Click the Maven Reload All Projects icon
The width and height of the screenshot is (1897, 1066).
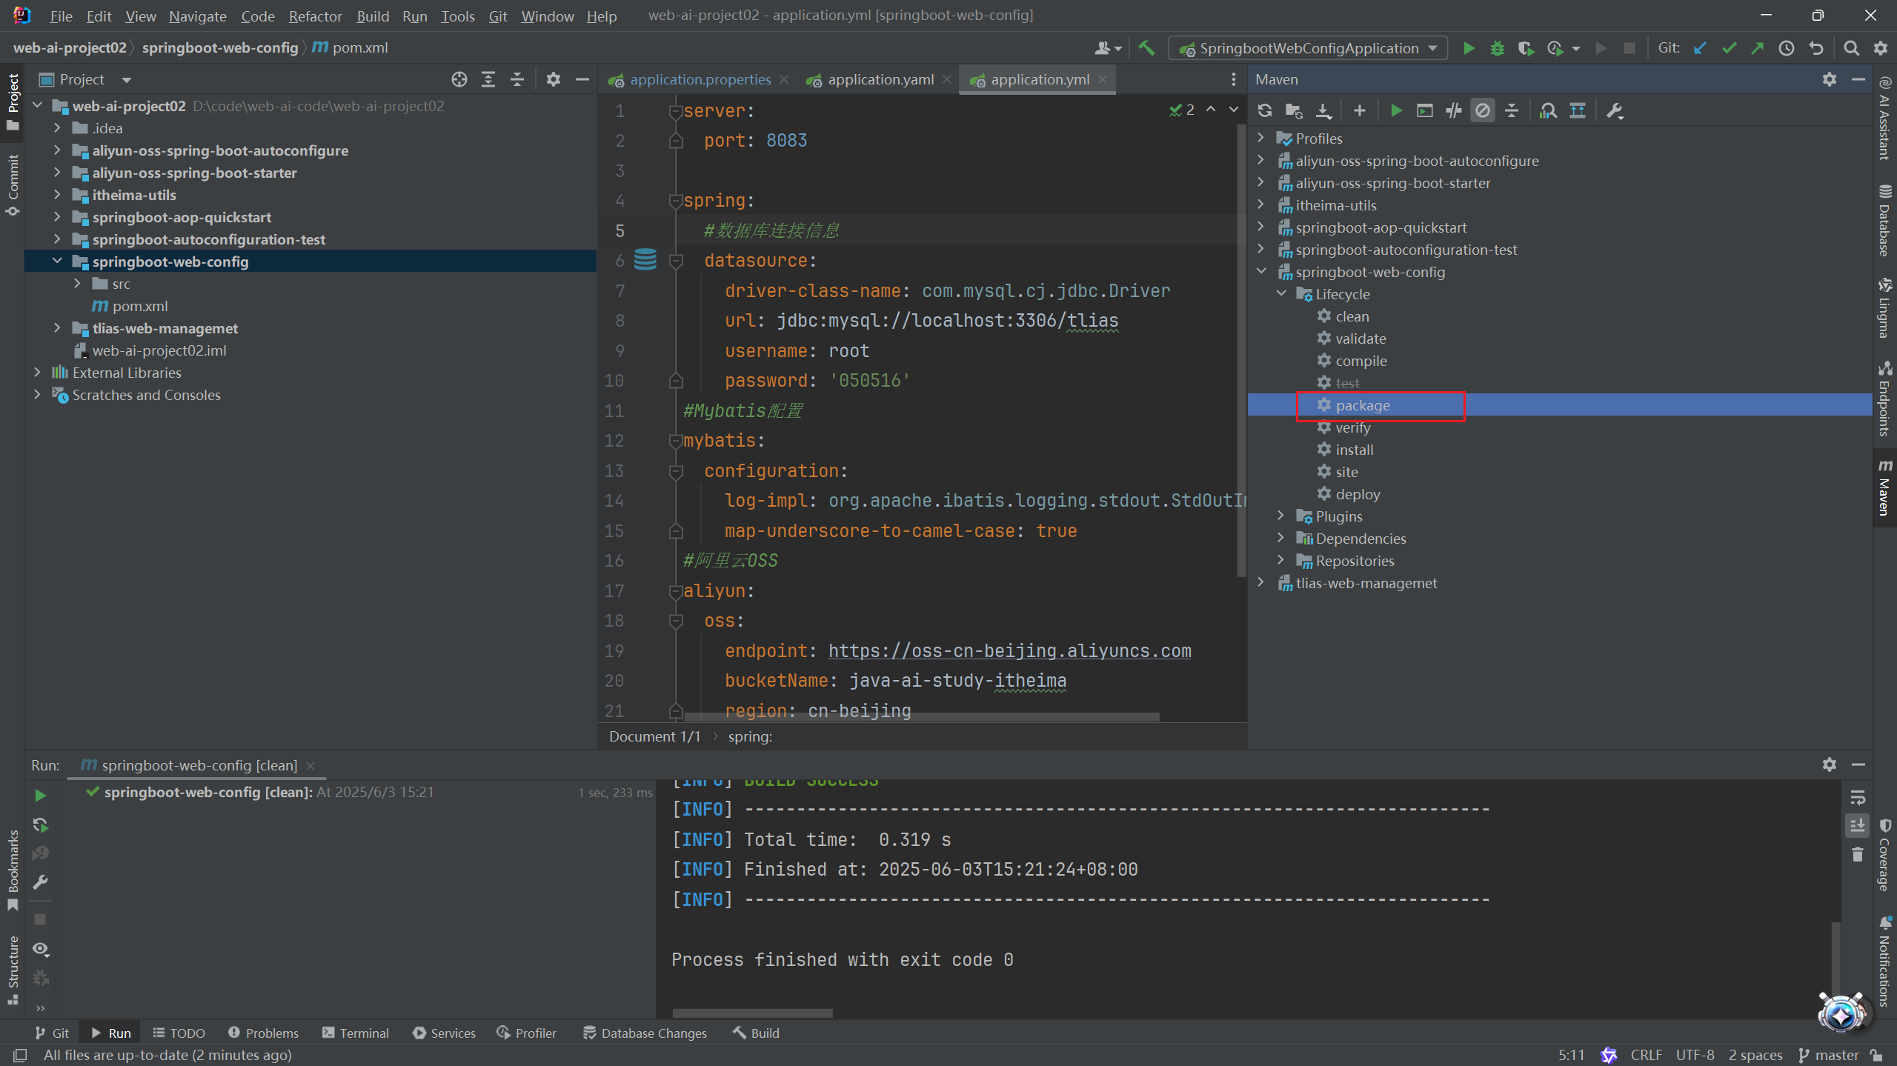point(1265,110)
